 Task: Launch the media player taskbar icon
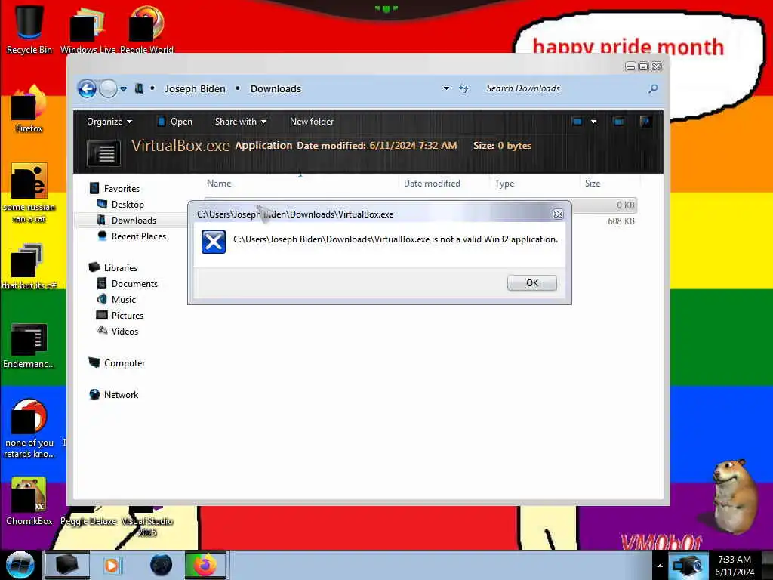pos(112,565)
